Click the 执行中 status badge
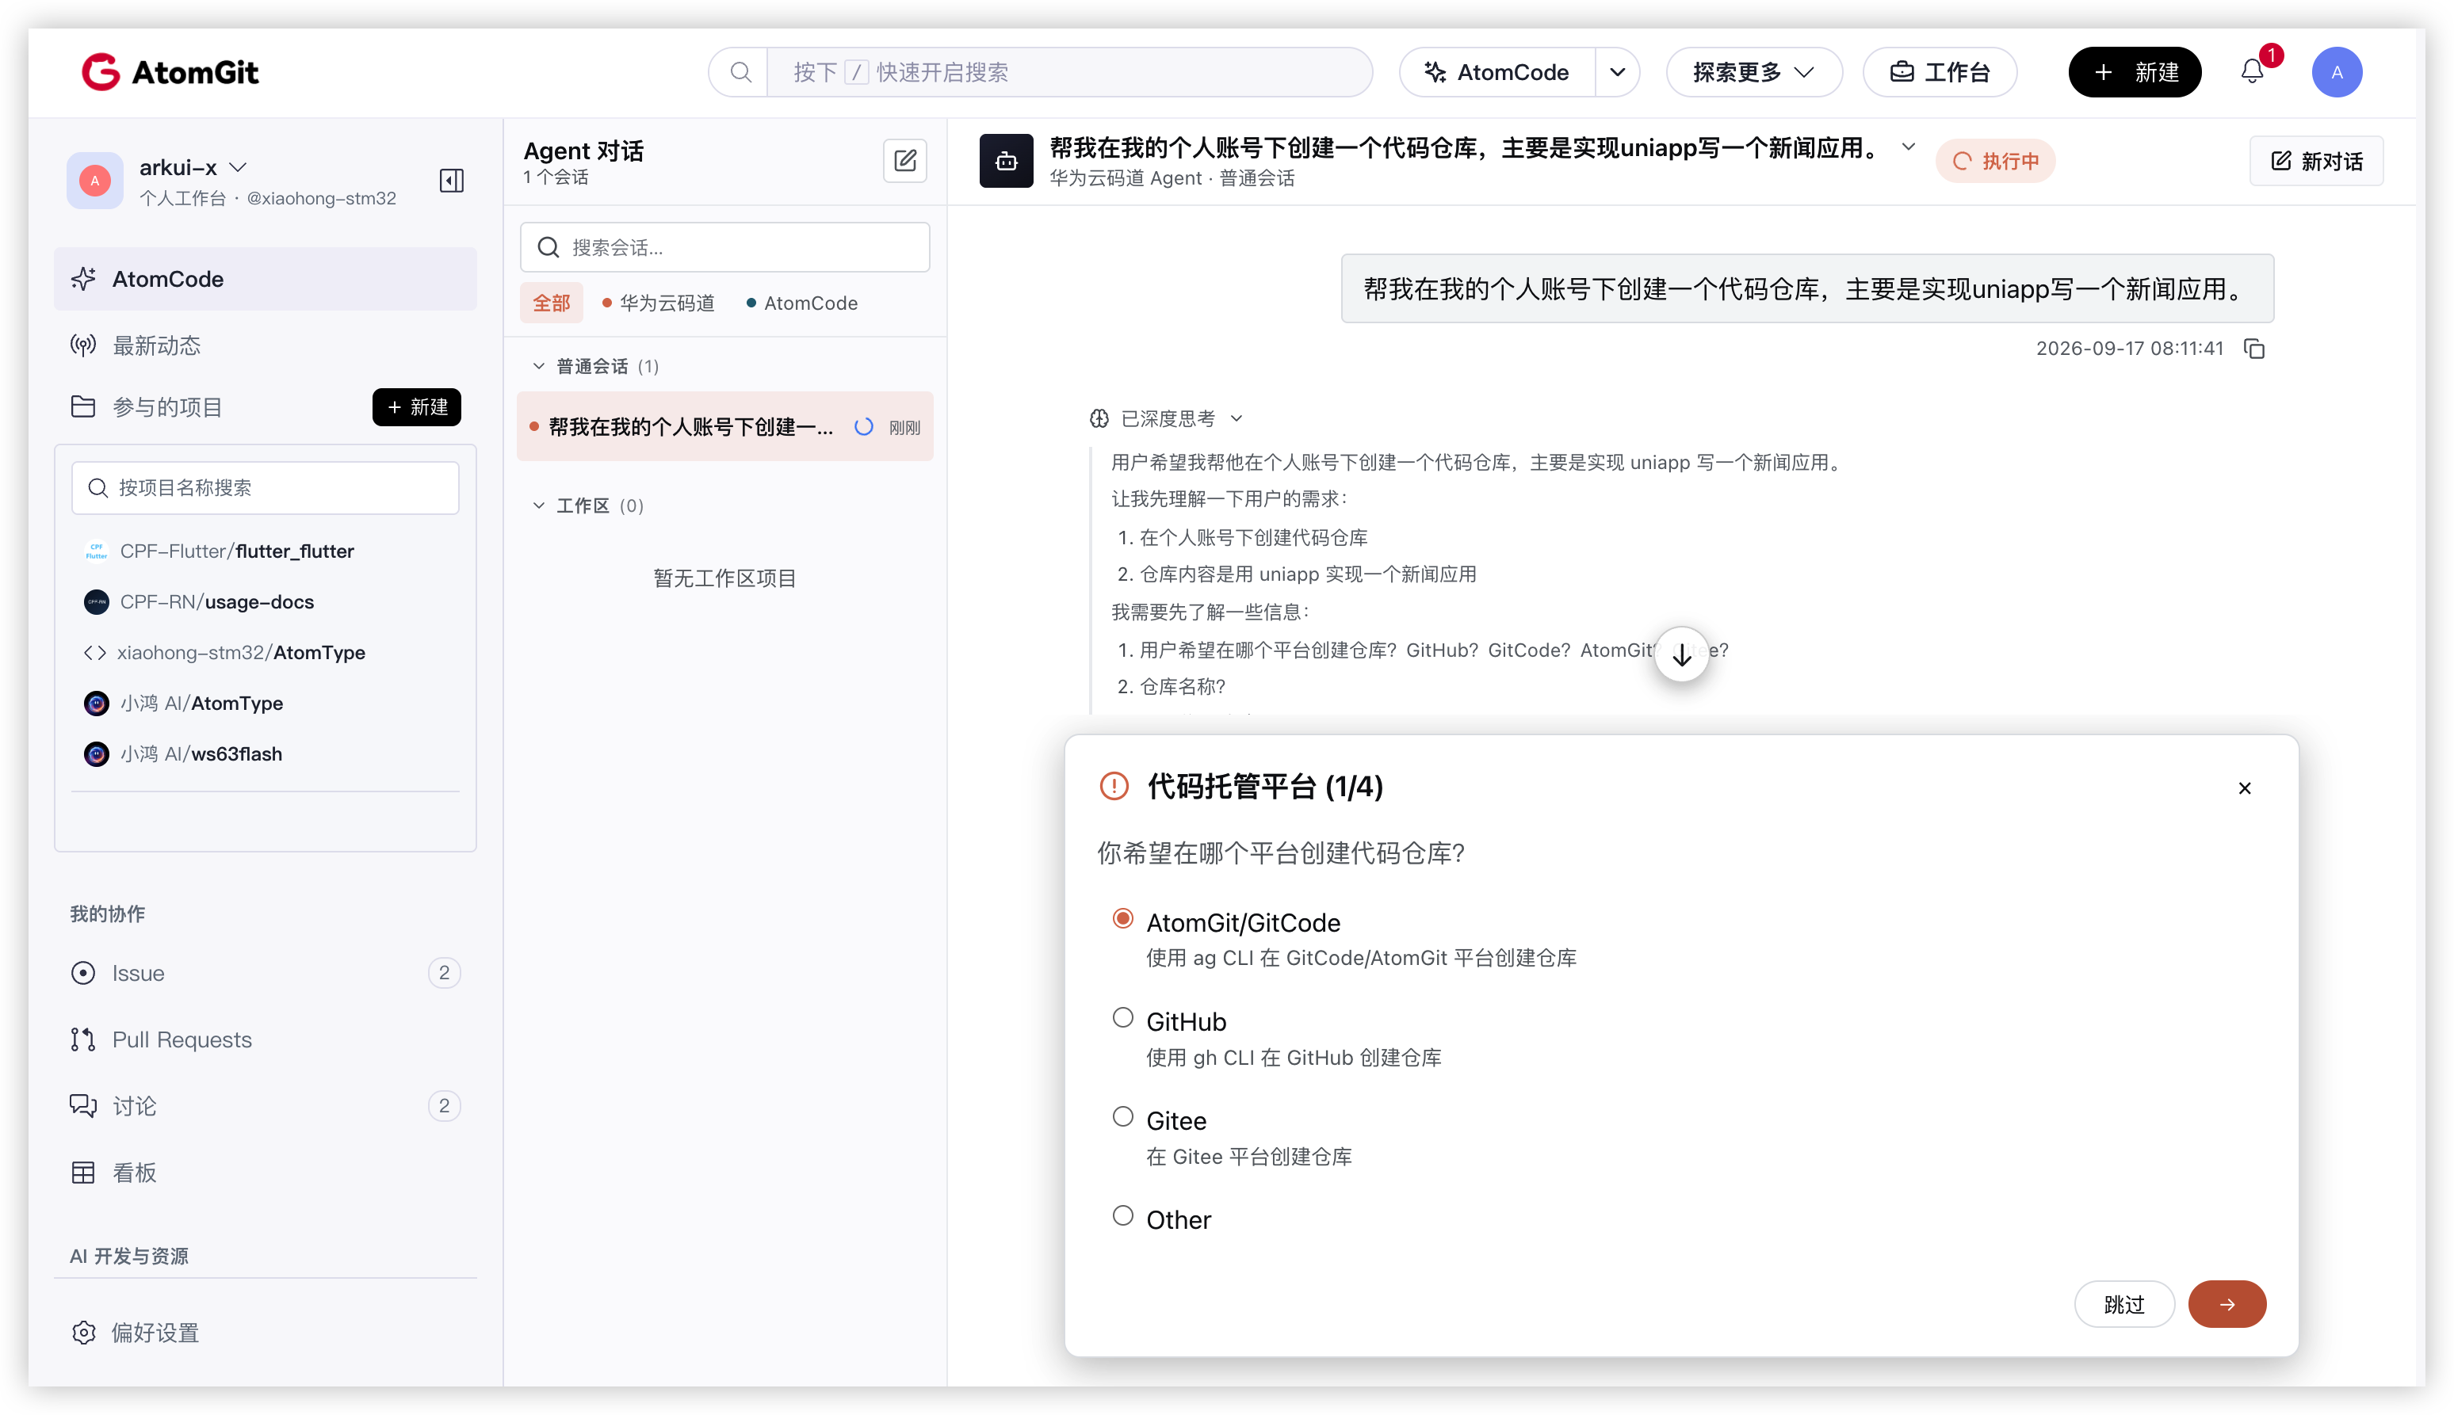The height and width of the screenshot is (1415, 2454). 1995,162
